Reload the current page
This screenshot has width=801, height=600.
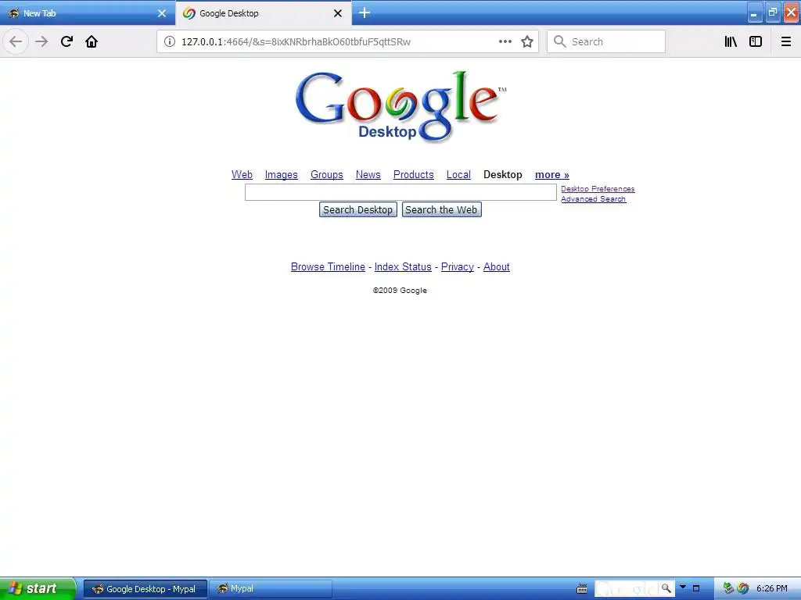click(x=66, y=41)
